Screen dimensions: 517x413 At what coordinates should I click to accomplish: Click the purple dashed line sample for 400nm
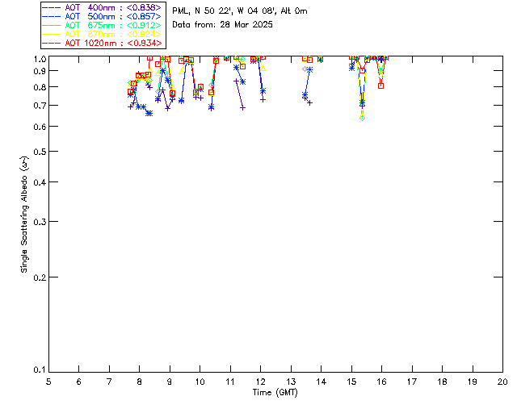click(x=53, y=7)
